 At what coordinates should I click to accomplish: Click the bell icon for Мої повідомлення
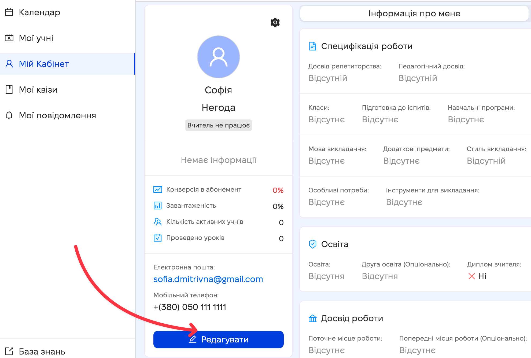9,115
